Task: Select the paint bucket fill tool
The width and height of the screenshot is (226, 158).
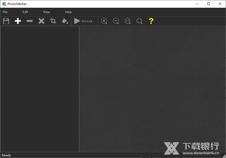Action: tap(65, 21)
